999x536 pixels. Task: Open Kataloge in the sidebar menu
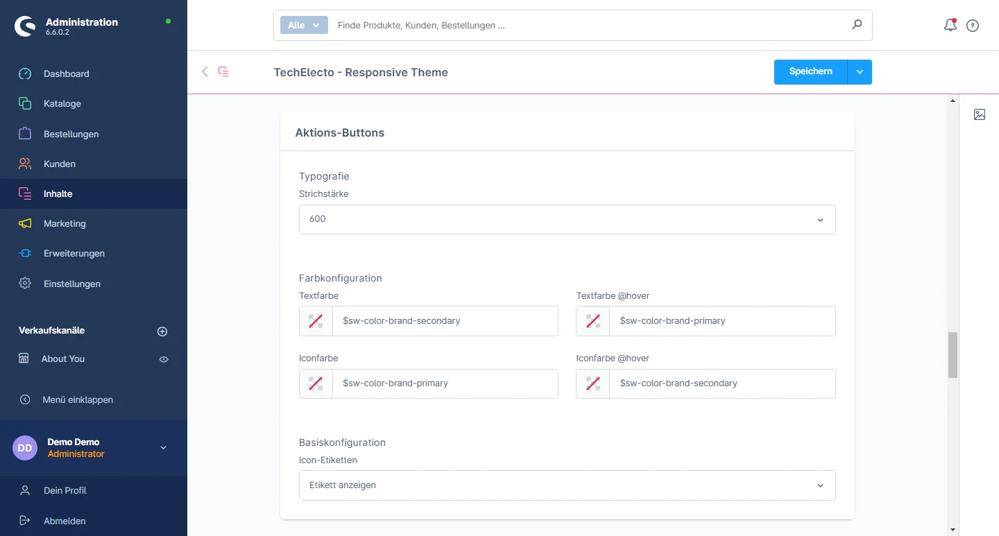click(62, 104)
